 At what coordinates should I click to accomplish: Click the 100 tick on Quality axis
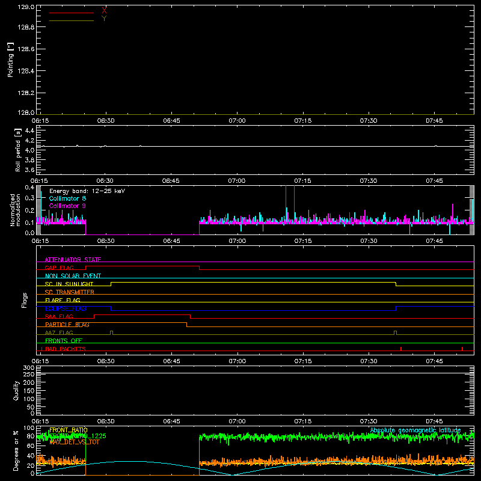[29, 399]
